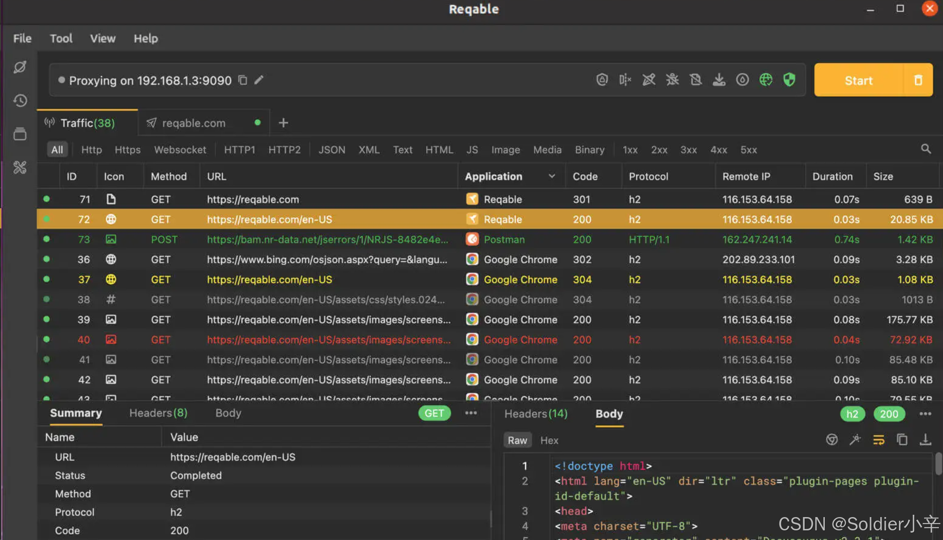Click the crossed-out bug breakpoint icon
Screen dimensions: 943x540
672,80
